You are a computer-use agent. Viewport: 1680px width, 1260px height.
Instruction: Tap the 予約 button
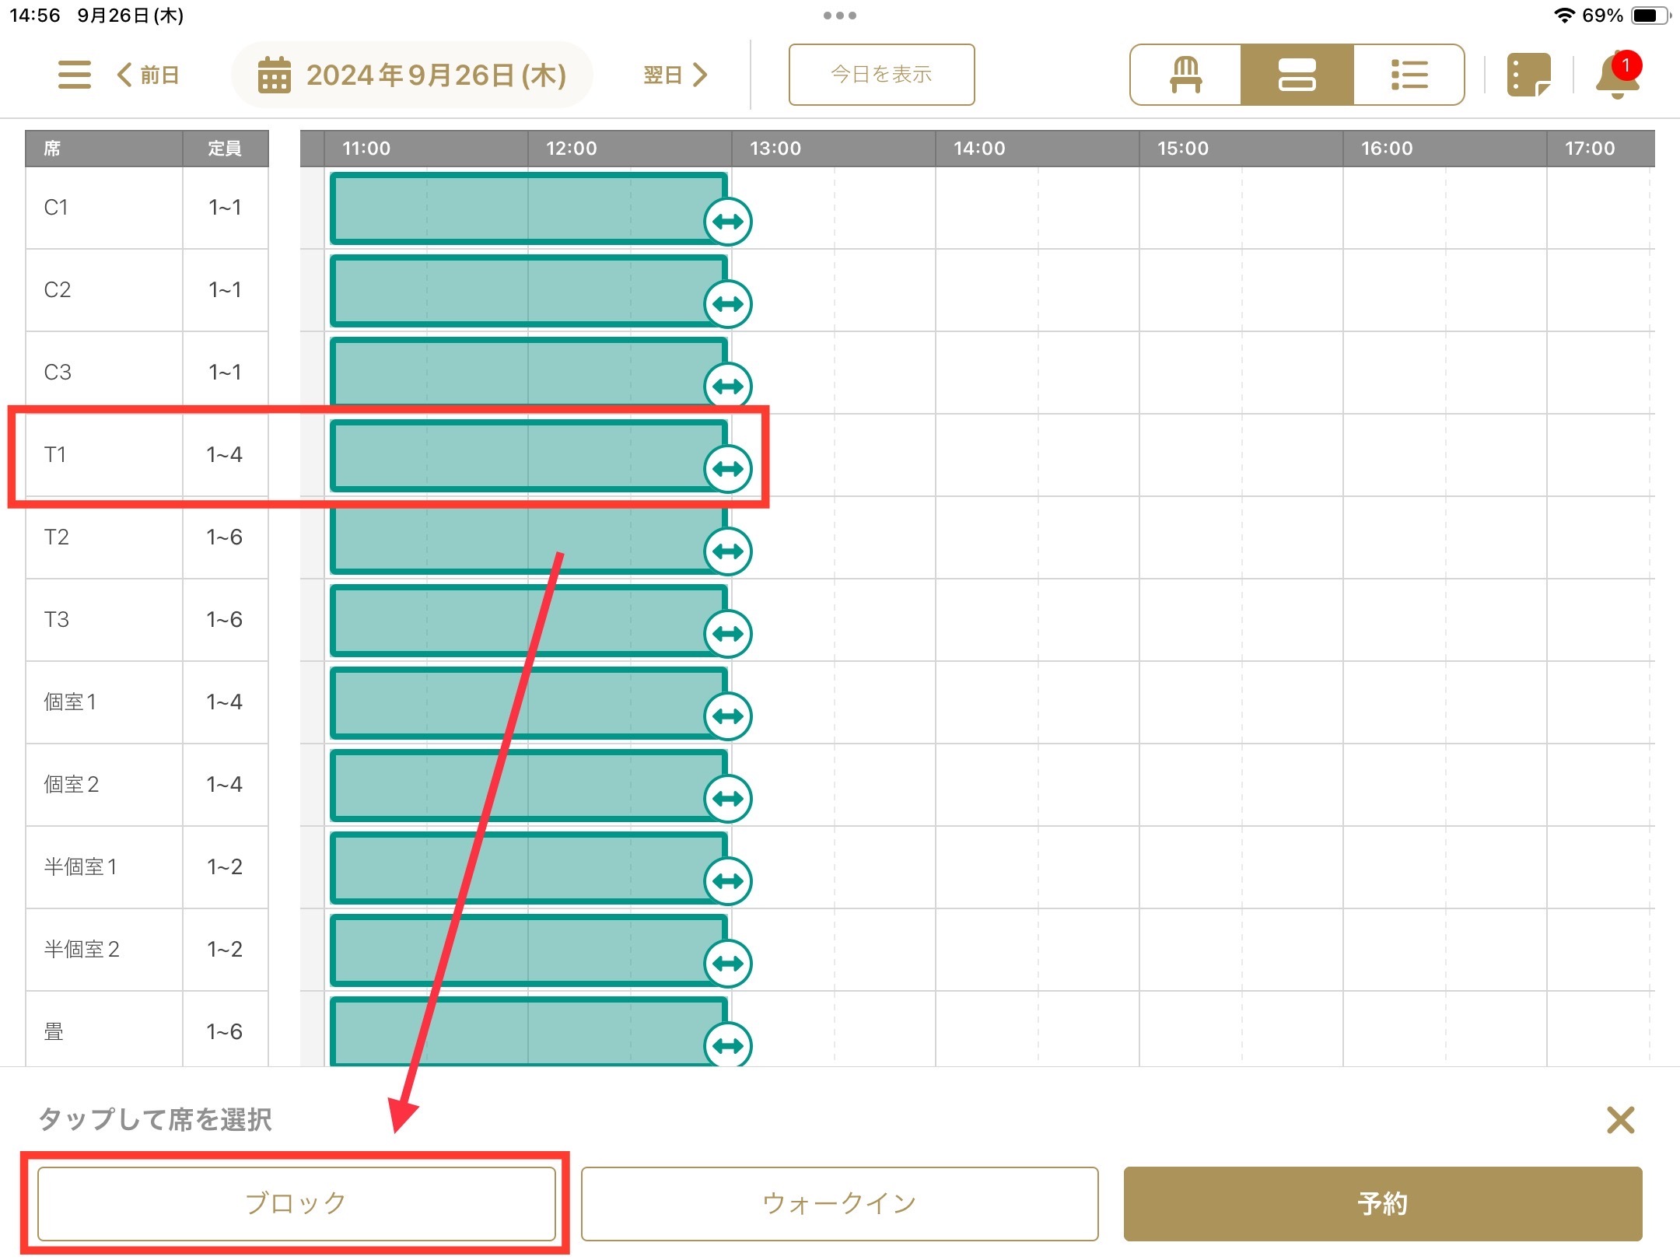pyautogui.click(x=1382, y=1202)
